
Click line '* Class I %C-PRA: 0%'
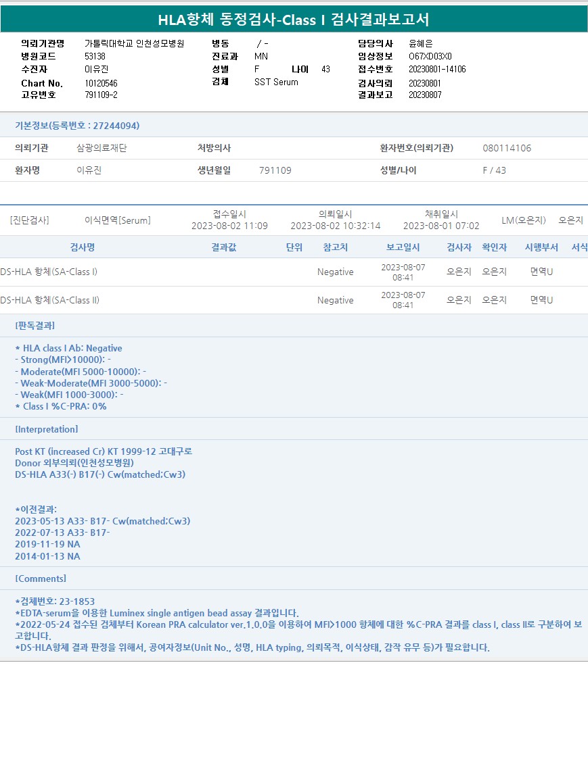[x=61, y=406]
